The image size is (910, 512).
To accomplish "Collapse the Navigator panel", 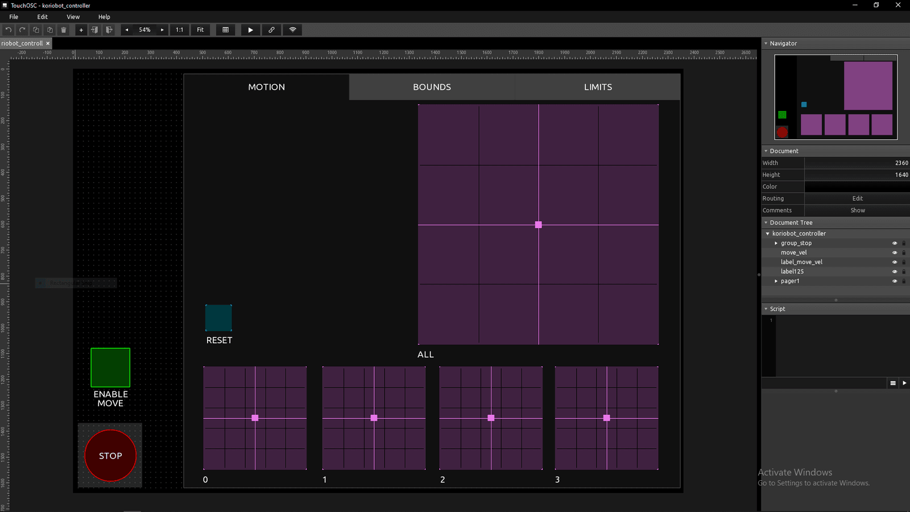I will pyautogui.click(x=766, y=43).
